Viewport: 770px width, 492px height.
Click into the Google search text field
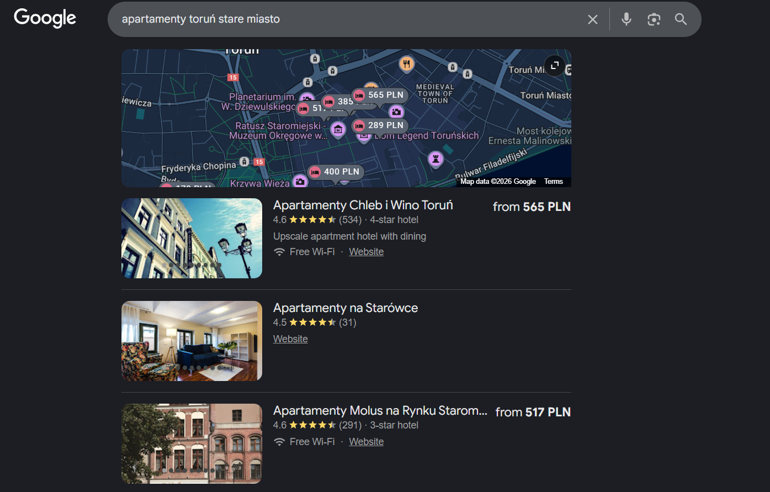pos(348,19)
